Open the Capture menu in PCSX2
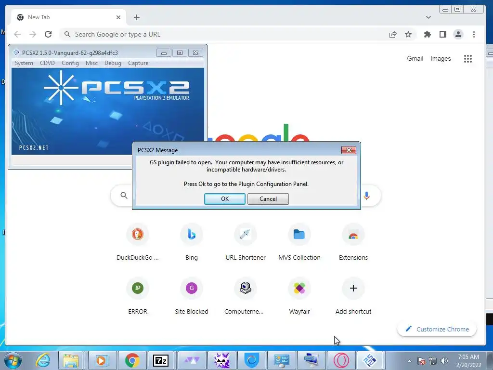The height and width of the screenshot is (370, 493). click(x=138, y=63)
